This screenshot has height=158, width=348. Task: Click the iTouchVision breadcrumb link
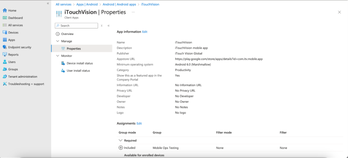pyautogui.click(x=150, y=4)
